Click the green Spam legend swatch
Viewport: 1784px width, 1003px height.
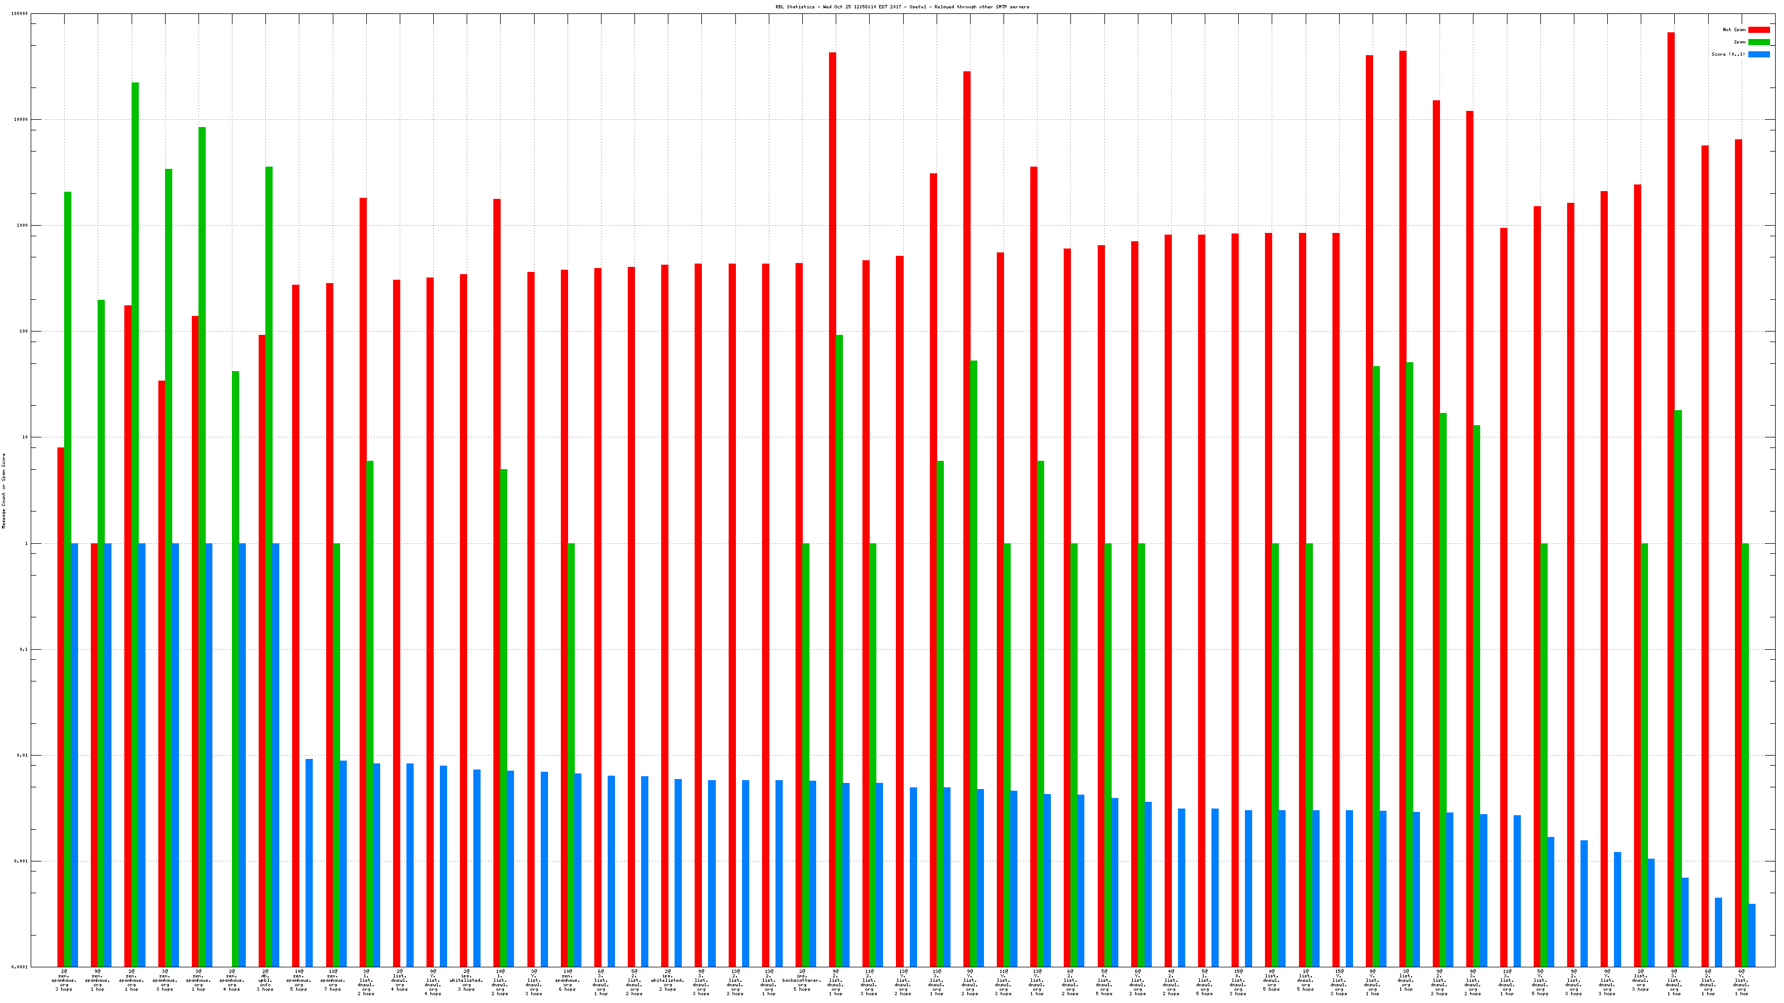coord(1758,42)
